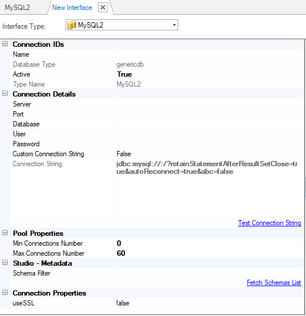306x316 pixels.
Task: Click the Server value field
Action: pos(209,104)
